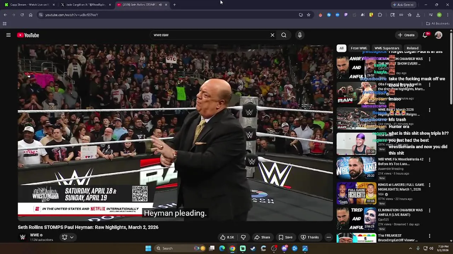Screen dimensions: 453x254
Task: Open options for WrestleMania 42 video
Action: pos(430,159)
